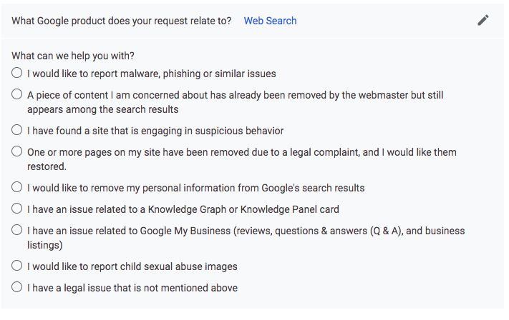Open the Web Search link
The image size is (509, 320).
click(270, 21)
